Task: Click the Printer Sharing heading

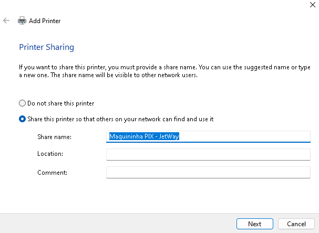Action: click(46, 47)
